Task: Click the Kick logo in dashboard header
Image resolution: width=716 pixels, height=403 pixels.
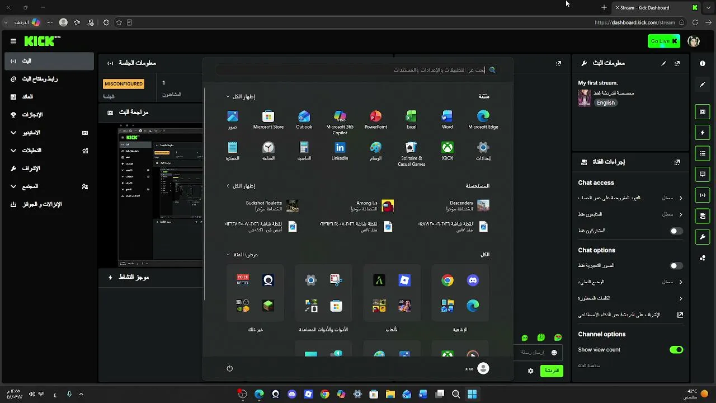Action: click(x=42, y=41)
